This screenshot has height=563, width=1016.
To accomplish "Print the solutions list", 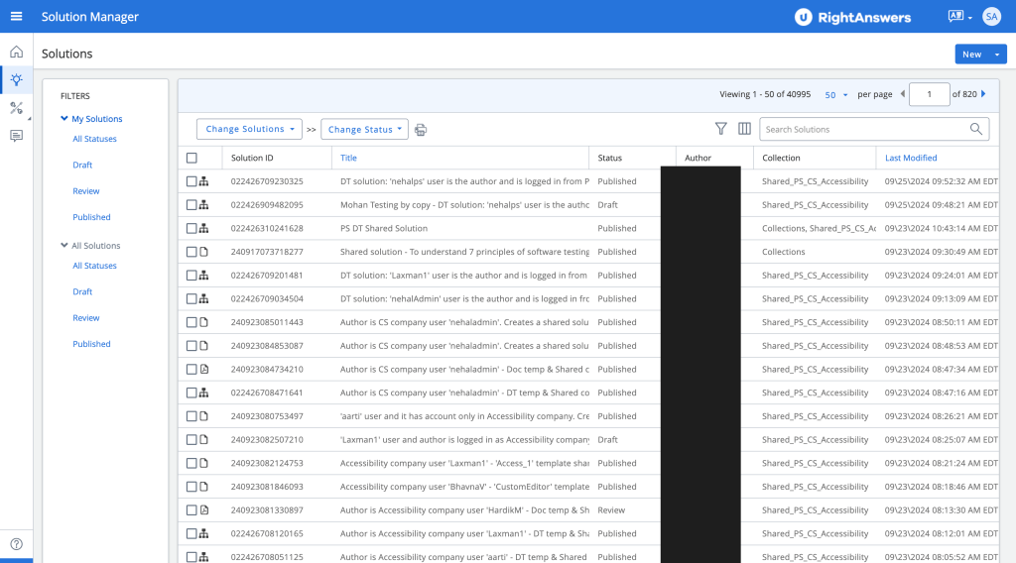I will (x=421, y=130).
